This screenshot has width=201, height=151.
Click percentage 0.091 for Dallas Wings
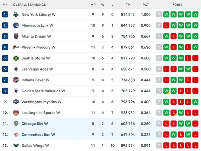click(146, 146)
